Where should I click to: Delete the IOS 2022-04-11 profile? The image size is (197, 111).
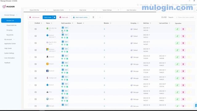click(x=183, y=29)
